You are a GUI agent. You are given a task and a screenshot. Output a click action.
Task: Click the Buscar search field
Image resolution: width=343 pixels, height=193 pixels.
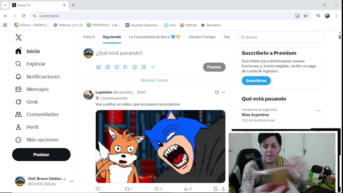click(x=281, y=37)
